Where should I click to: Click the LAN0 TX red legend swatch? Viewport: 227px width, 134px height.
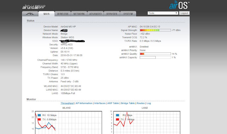pyautogui.click(x=117, y=120)
